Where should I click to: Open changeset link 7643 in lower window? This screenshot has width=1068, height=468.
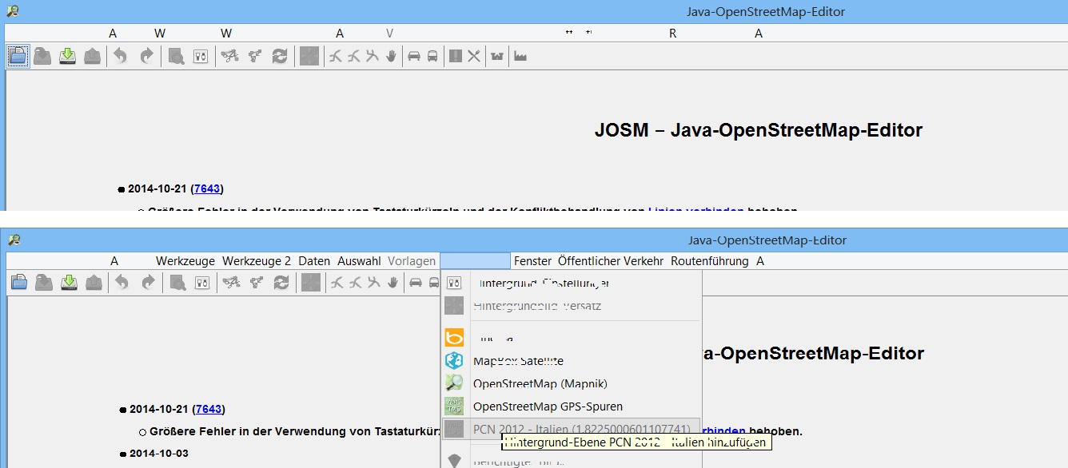point(209,409)
